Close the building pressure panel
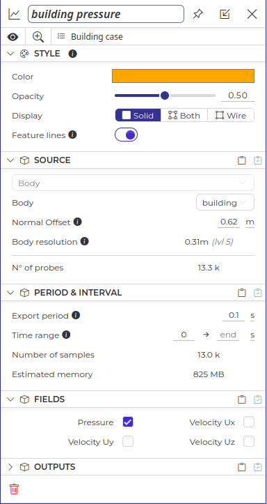The image size is (267, 504). [x=252, y=14]
